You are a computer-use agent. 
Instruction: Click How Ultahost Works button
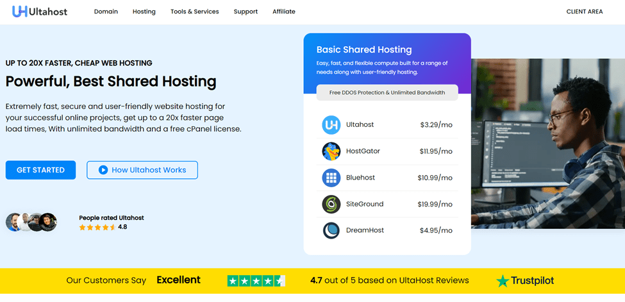click(142, 170)
